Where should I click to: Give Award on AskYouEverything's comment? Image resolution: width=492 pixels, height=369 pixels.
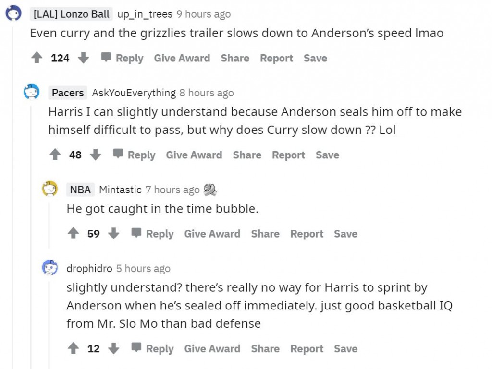194,155
